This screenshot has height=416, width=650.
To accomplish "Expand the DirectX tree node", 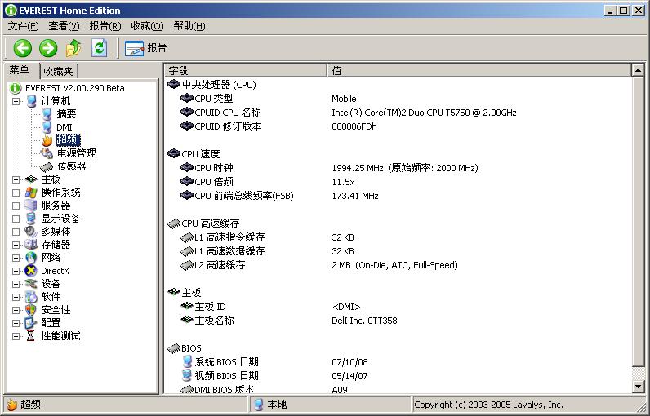I will tap(16, 271).
